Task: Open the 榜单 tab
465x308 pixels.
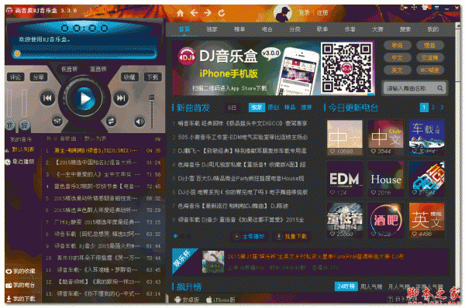Action: tap(239, 29)
